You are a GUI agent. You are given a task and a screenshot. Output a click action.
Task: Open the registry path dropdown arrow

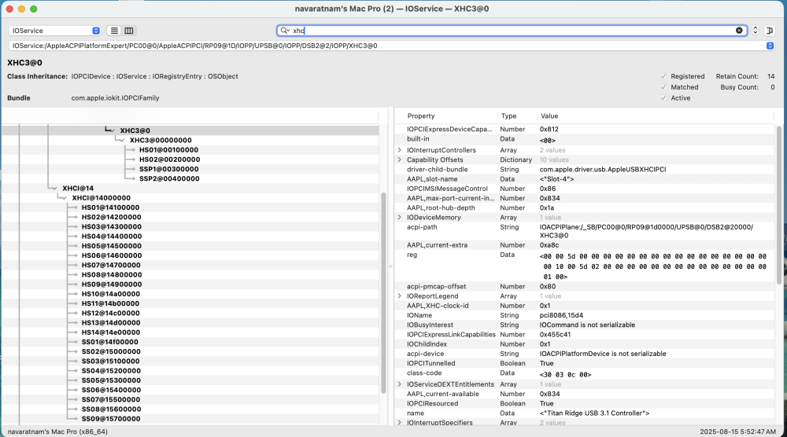pyautogui.click(x=770, y=46)
